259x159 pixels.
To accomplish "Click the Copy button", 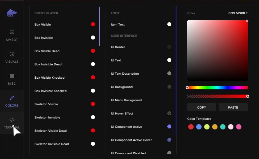I will pos(202,107).
